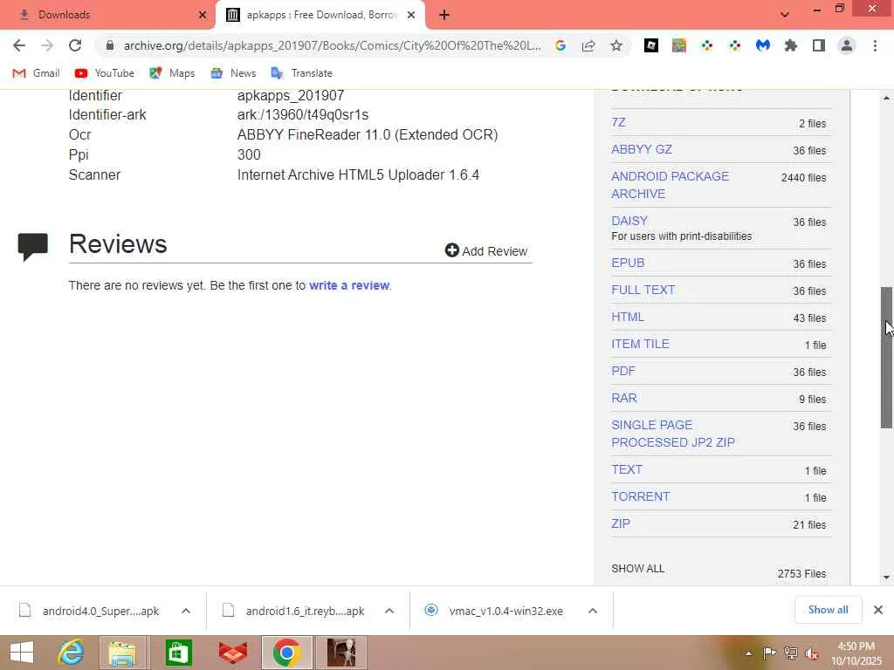Open the RAR download option

point(623,398)
